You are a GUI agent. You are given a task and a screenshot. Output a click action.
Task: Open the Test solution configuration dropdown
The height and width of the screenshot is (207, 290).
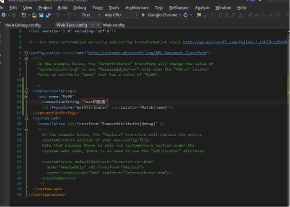click(91, 15)
